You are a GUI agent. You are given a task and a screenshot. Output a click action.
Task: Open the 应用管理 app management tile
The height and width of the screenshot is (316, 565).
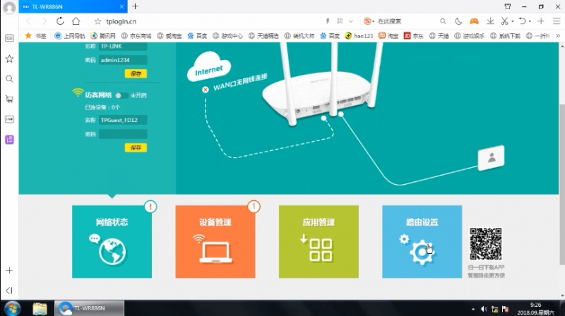tap(319, 241)
